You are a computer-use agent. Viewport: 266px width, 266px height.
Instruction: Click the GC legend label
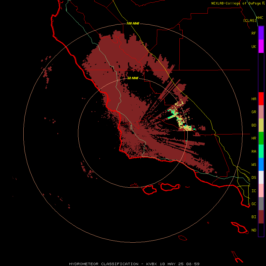pos(254,204)
